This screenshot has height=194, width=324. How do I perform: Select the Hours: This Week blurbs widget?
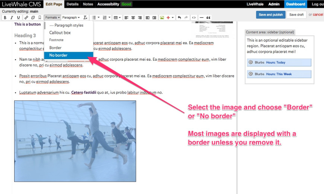pos(279,74)
